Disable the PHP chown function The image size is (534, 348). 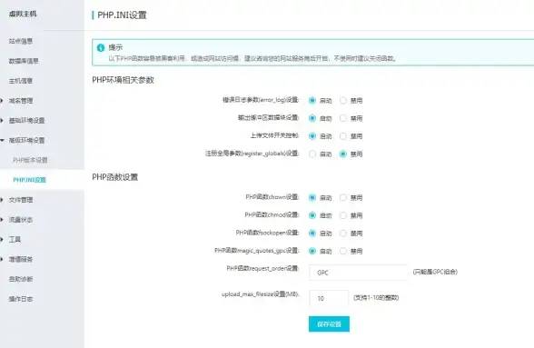tap(343, 198)
